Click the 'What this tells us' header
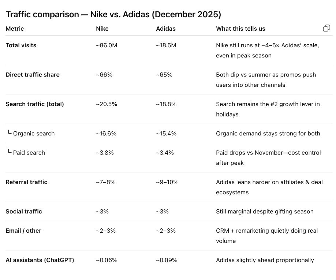 pyautogui.click(x=240, y=29)
